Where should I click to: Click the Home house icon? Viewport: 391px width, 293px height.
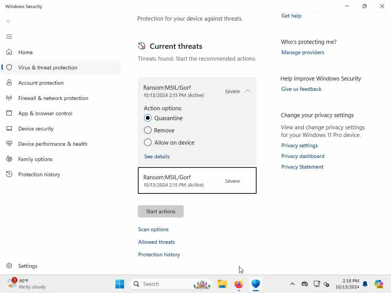tap(9, 52)
